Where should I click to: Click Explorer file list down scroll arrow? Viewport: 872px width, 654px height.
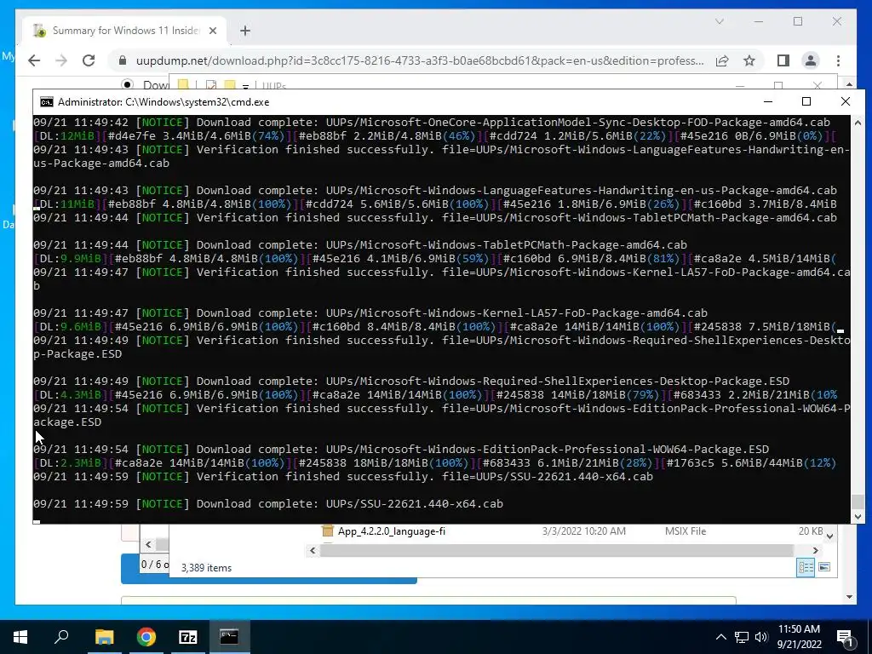coord(829,536)
